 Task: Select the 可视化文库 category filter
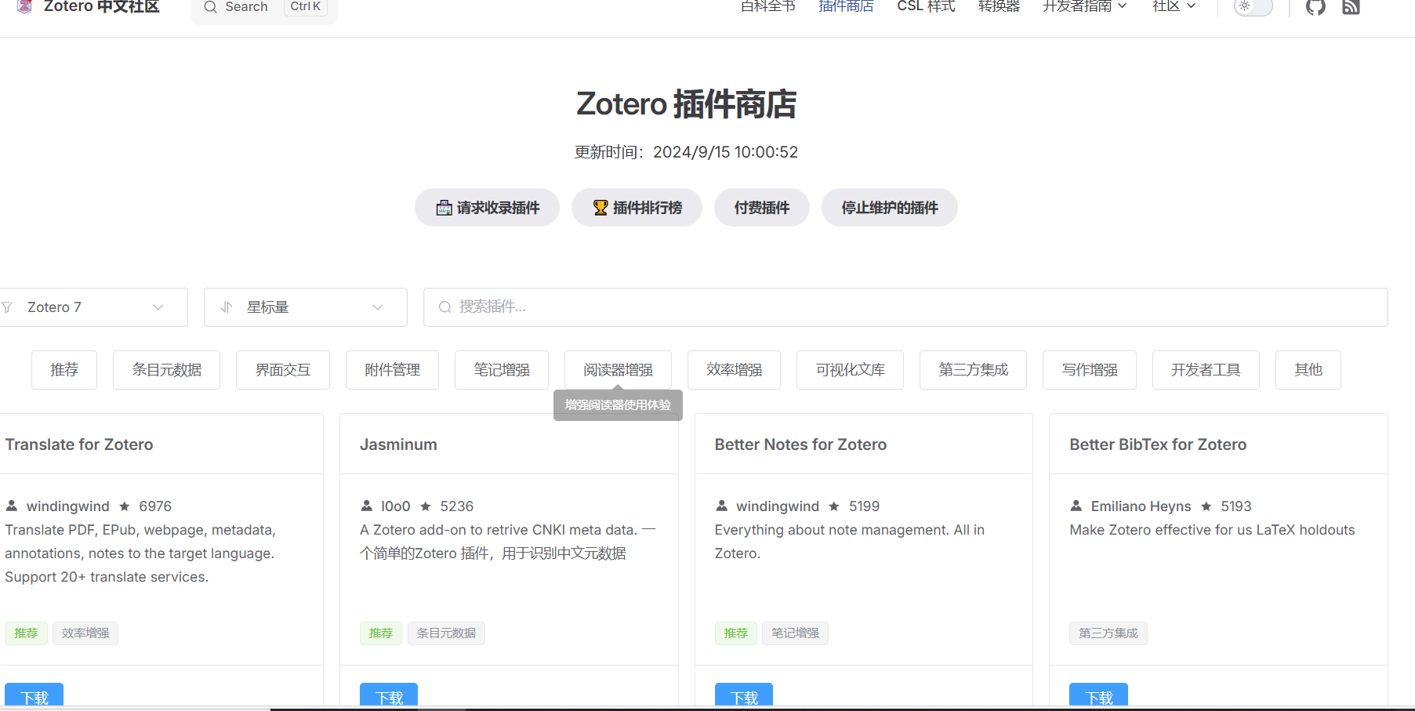coord(850,370)
